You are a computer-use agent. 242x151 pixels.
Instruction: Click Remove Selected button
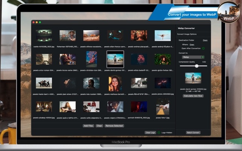[114, 126]
